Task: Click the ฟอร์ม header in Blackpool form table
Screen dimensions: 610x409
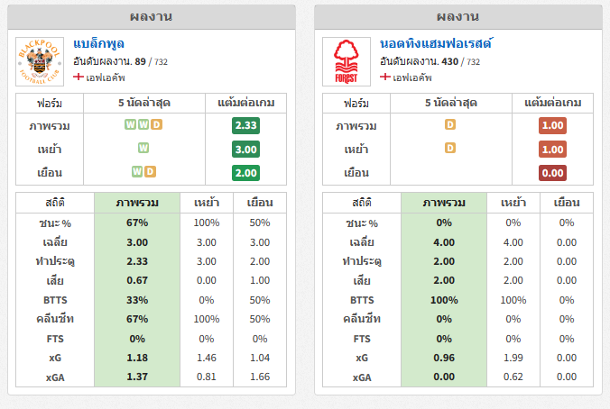Action: click(x=50, y=104)
